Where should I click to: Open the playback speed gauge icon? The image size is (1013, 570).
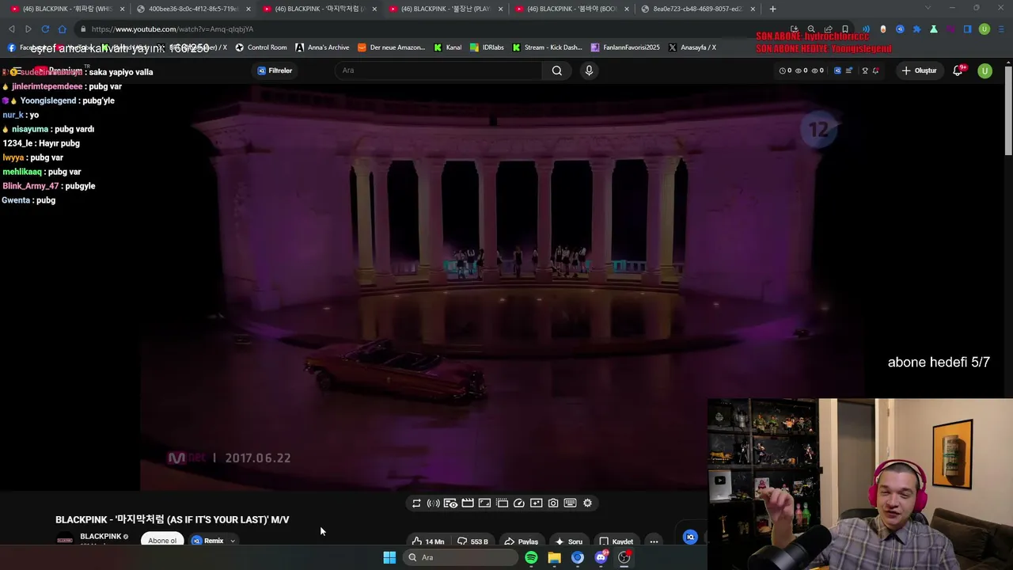pos(519,503)
